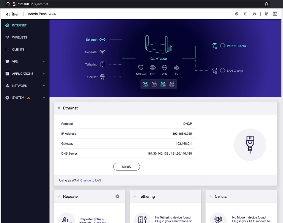The height and width of the screenshot is (223, 283).
Task: Expand the Applications sidebar menu
Action: click(x=25, y=73)
